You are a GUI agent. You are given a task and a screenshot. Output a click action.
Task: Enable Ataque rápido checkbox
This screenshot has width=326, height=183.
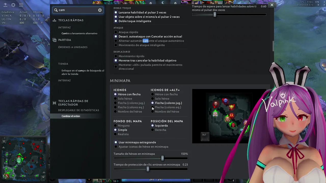tap(116, 32)
